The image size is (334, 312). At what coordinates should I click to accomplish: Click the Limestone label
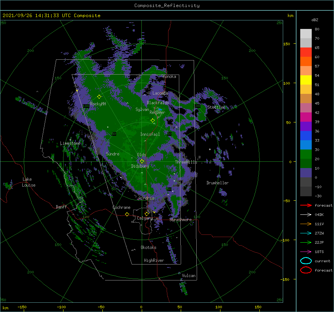70,143
